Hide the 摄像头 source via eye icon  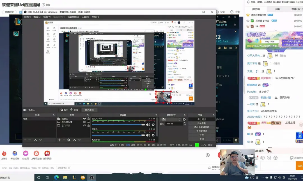84,119
